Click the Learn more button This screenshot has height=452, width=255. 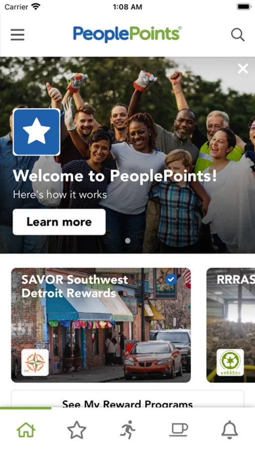click(x=59, y=222)
